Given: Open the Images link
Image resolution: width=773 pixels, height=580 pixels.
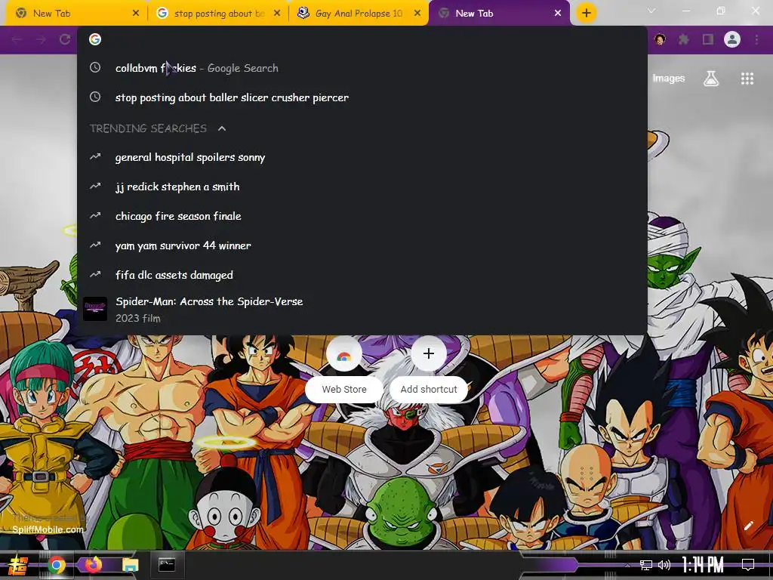Looking at the screenshot, I should pos(669,79).
